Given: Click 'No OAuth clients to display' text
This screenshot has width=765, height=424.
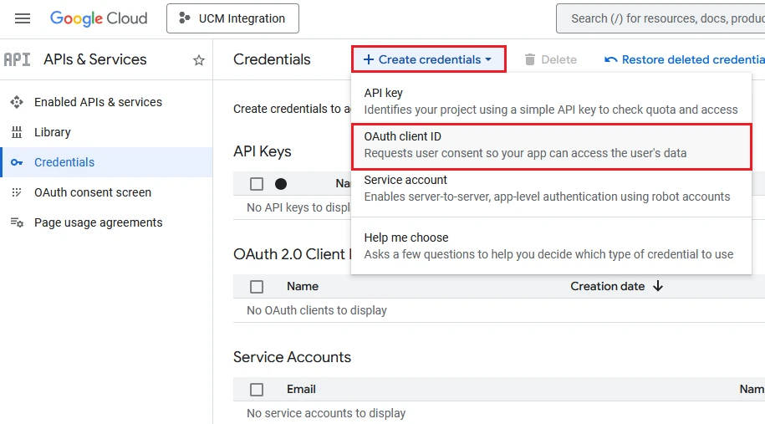Looking at the screenshot, I should click(x=317, y=310).
